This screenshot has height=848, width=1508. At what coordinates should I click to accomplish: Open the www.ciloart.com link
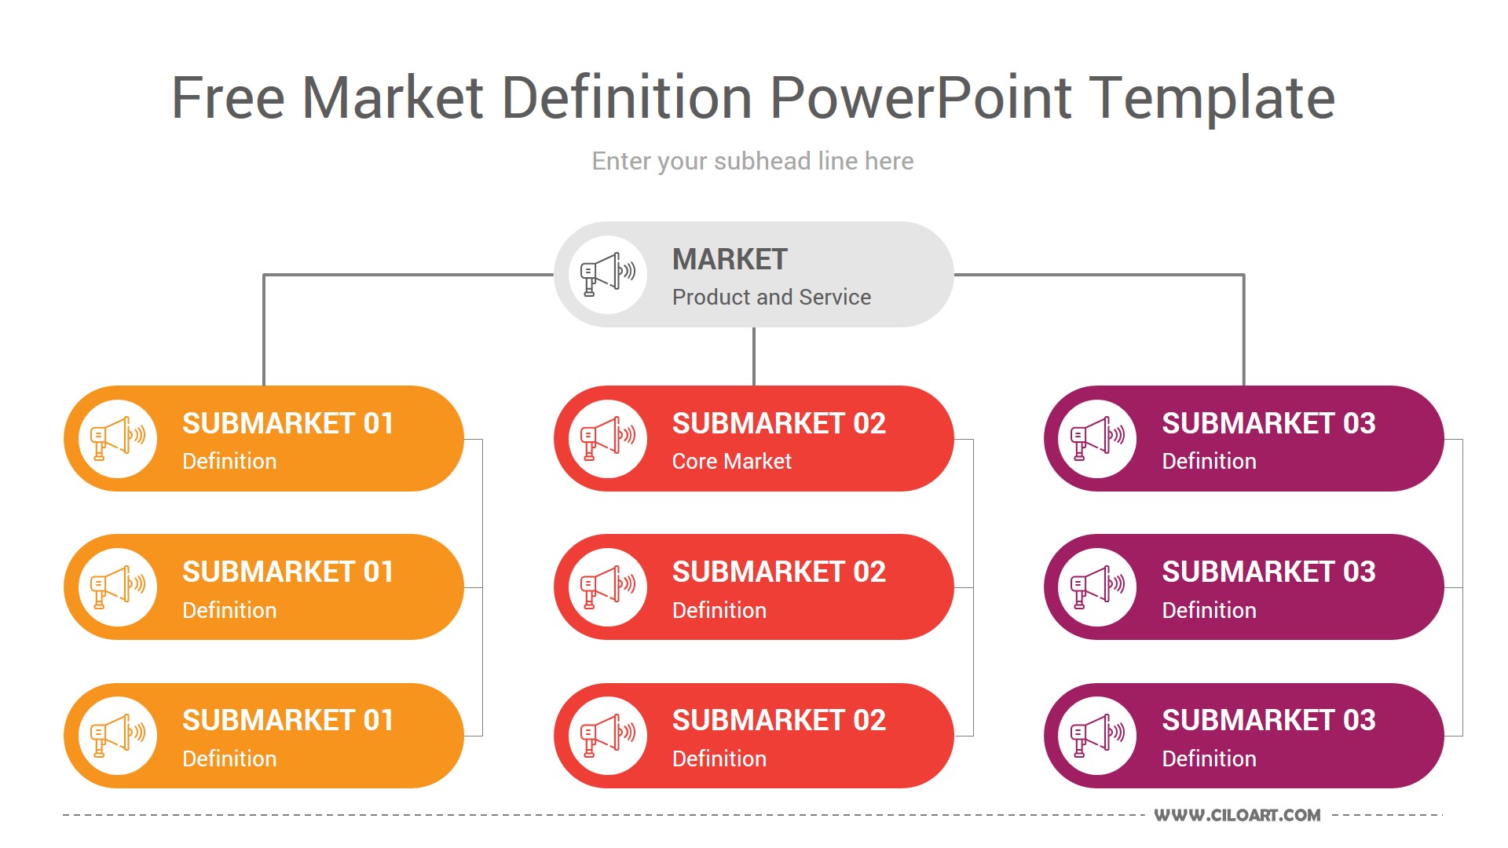pos(1237,815)
